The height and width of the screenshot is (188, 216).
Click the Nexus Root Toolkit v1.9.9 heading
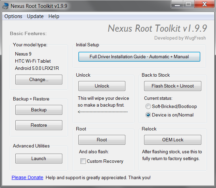(157, 28)
